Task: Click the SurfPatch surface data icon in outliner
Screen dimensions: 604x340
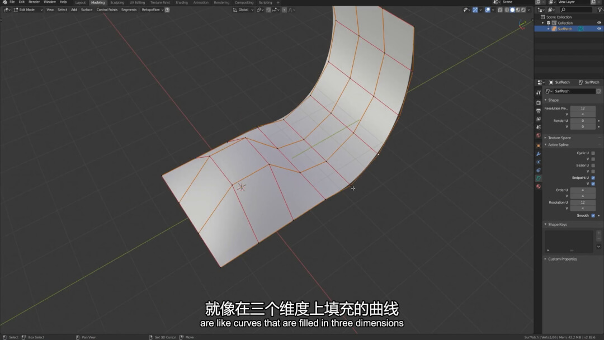Action: (581, 29)
